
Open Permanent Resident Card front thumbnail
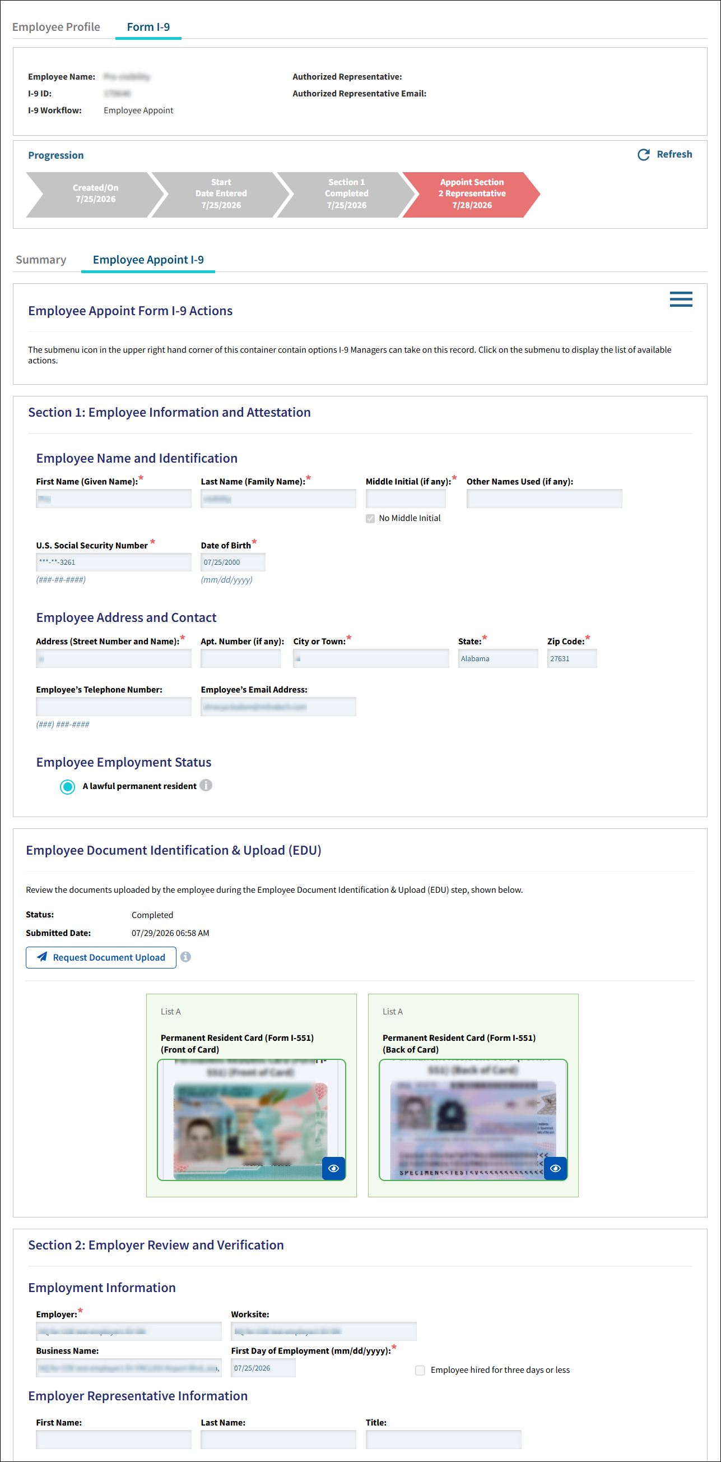pyautogui.click(x=251, y=1120)
